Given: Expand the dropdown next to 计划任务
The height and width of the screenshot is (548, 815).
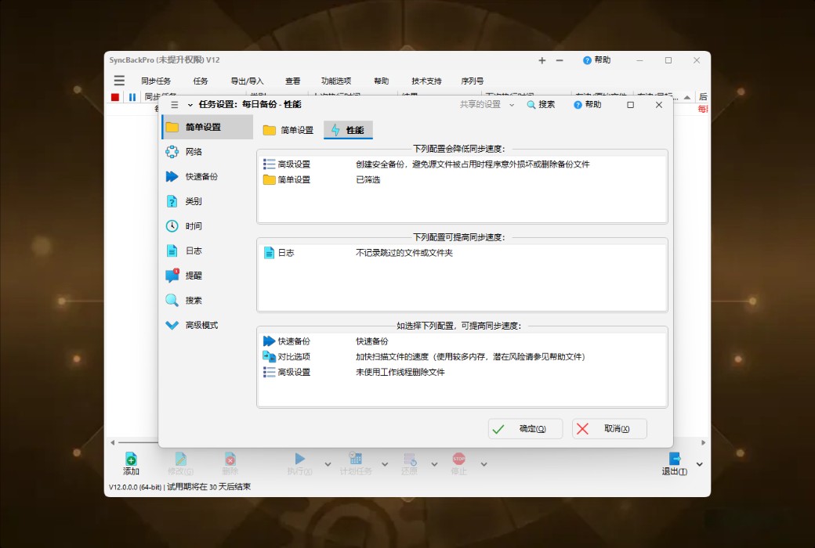Looking at the screenshot, I should click(x=384, y=463).
